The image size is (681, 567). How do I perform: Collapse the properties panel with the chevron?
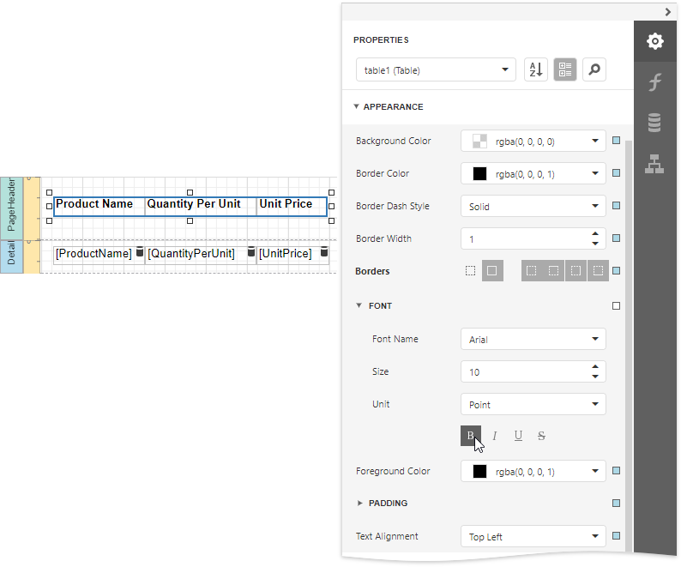[667, 12]
